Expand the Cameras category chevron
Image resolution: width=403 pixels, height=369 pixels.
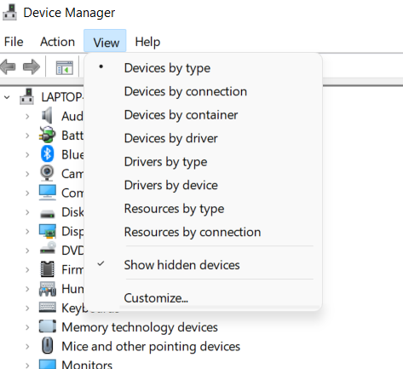(27, 174)
